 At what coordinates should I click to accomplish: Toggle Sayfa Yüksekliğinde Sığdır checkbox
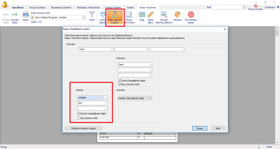(x=79, y=113)
